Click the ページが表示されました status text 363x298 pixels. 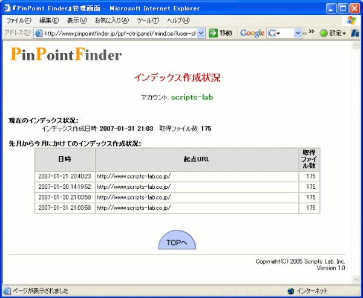(41, 291)
